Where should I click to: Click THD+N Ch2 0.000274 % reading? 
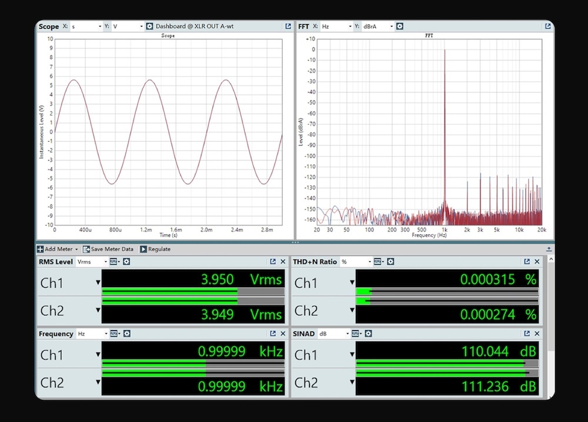499,315
